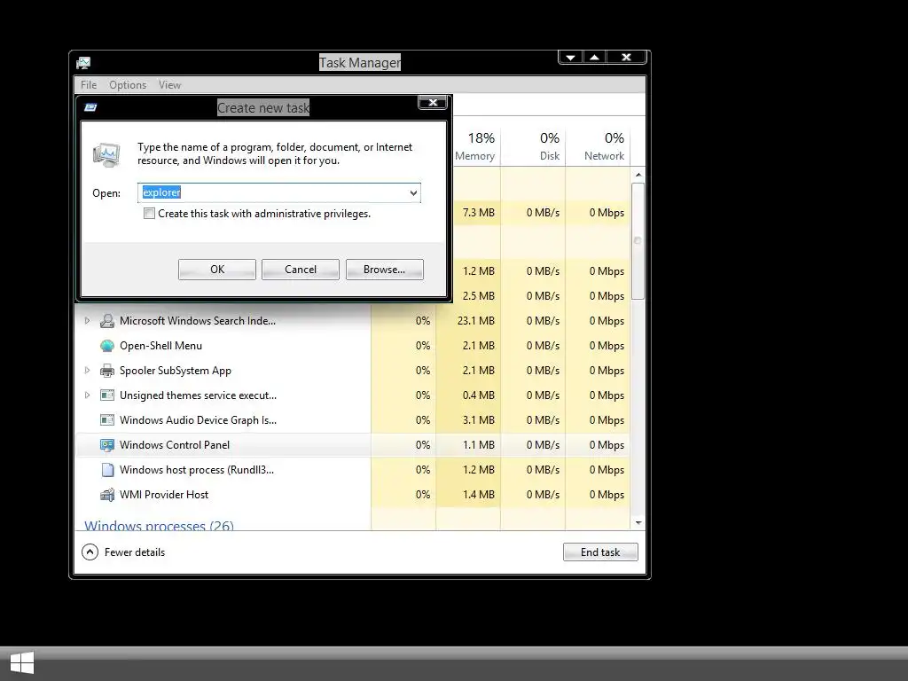Click the Spooler SubSystem App printer icon

click(x=107, y=371)
